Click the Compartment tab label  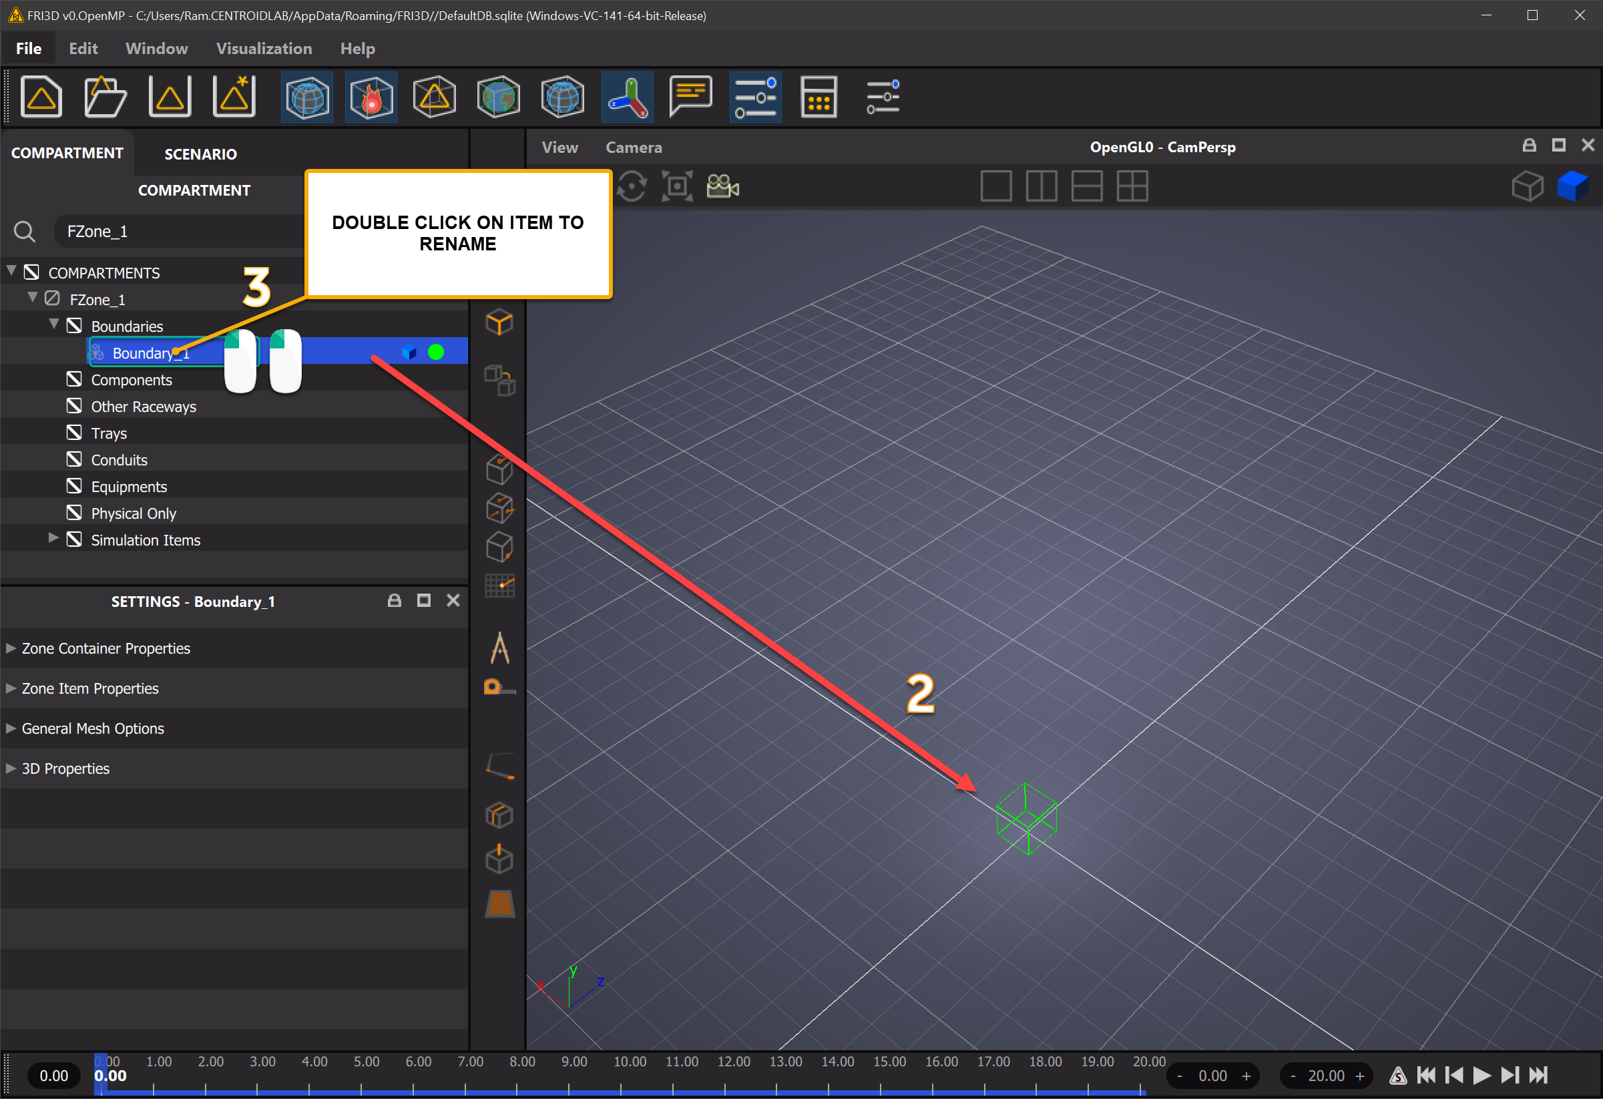[x=68, y=154]
